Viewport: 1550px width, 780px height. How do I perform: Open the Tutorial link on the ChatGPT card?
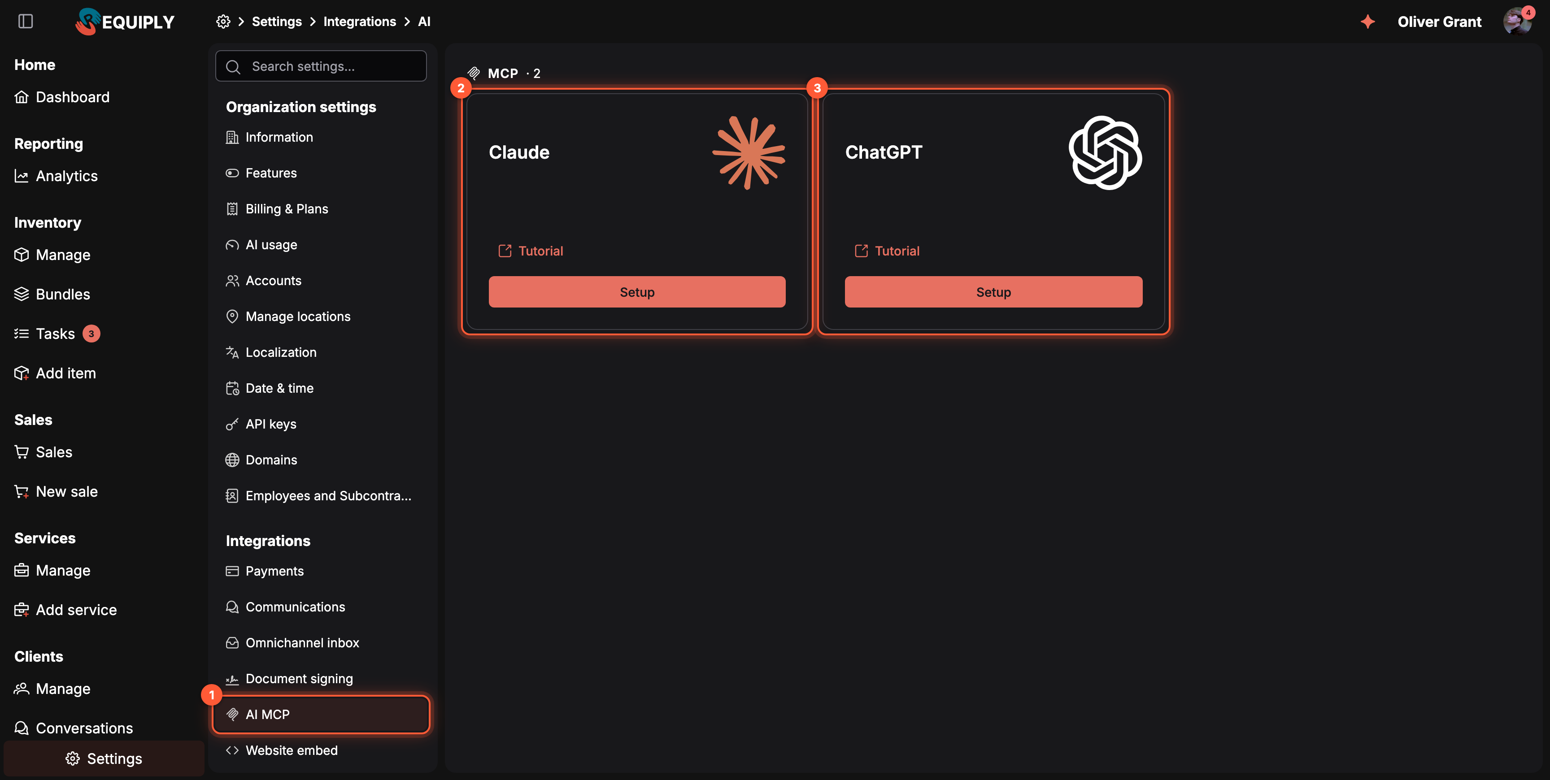[x=887, y=251]
